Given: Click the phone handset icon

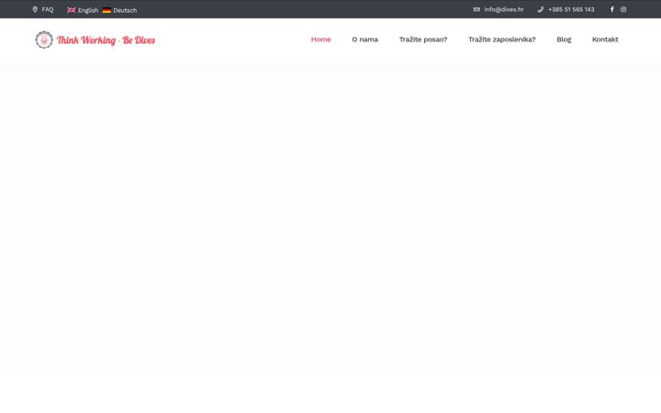Looking at the screenshot, I should 541,9.
